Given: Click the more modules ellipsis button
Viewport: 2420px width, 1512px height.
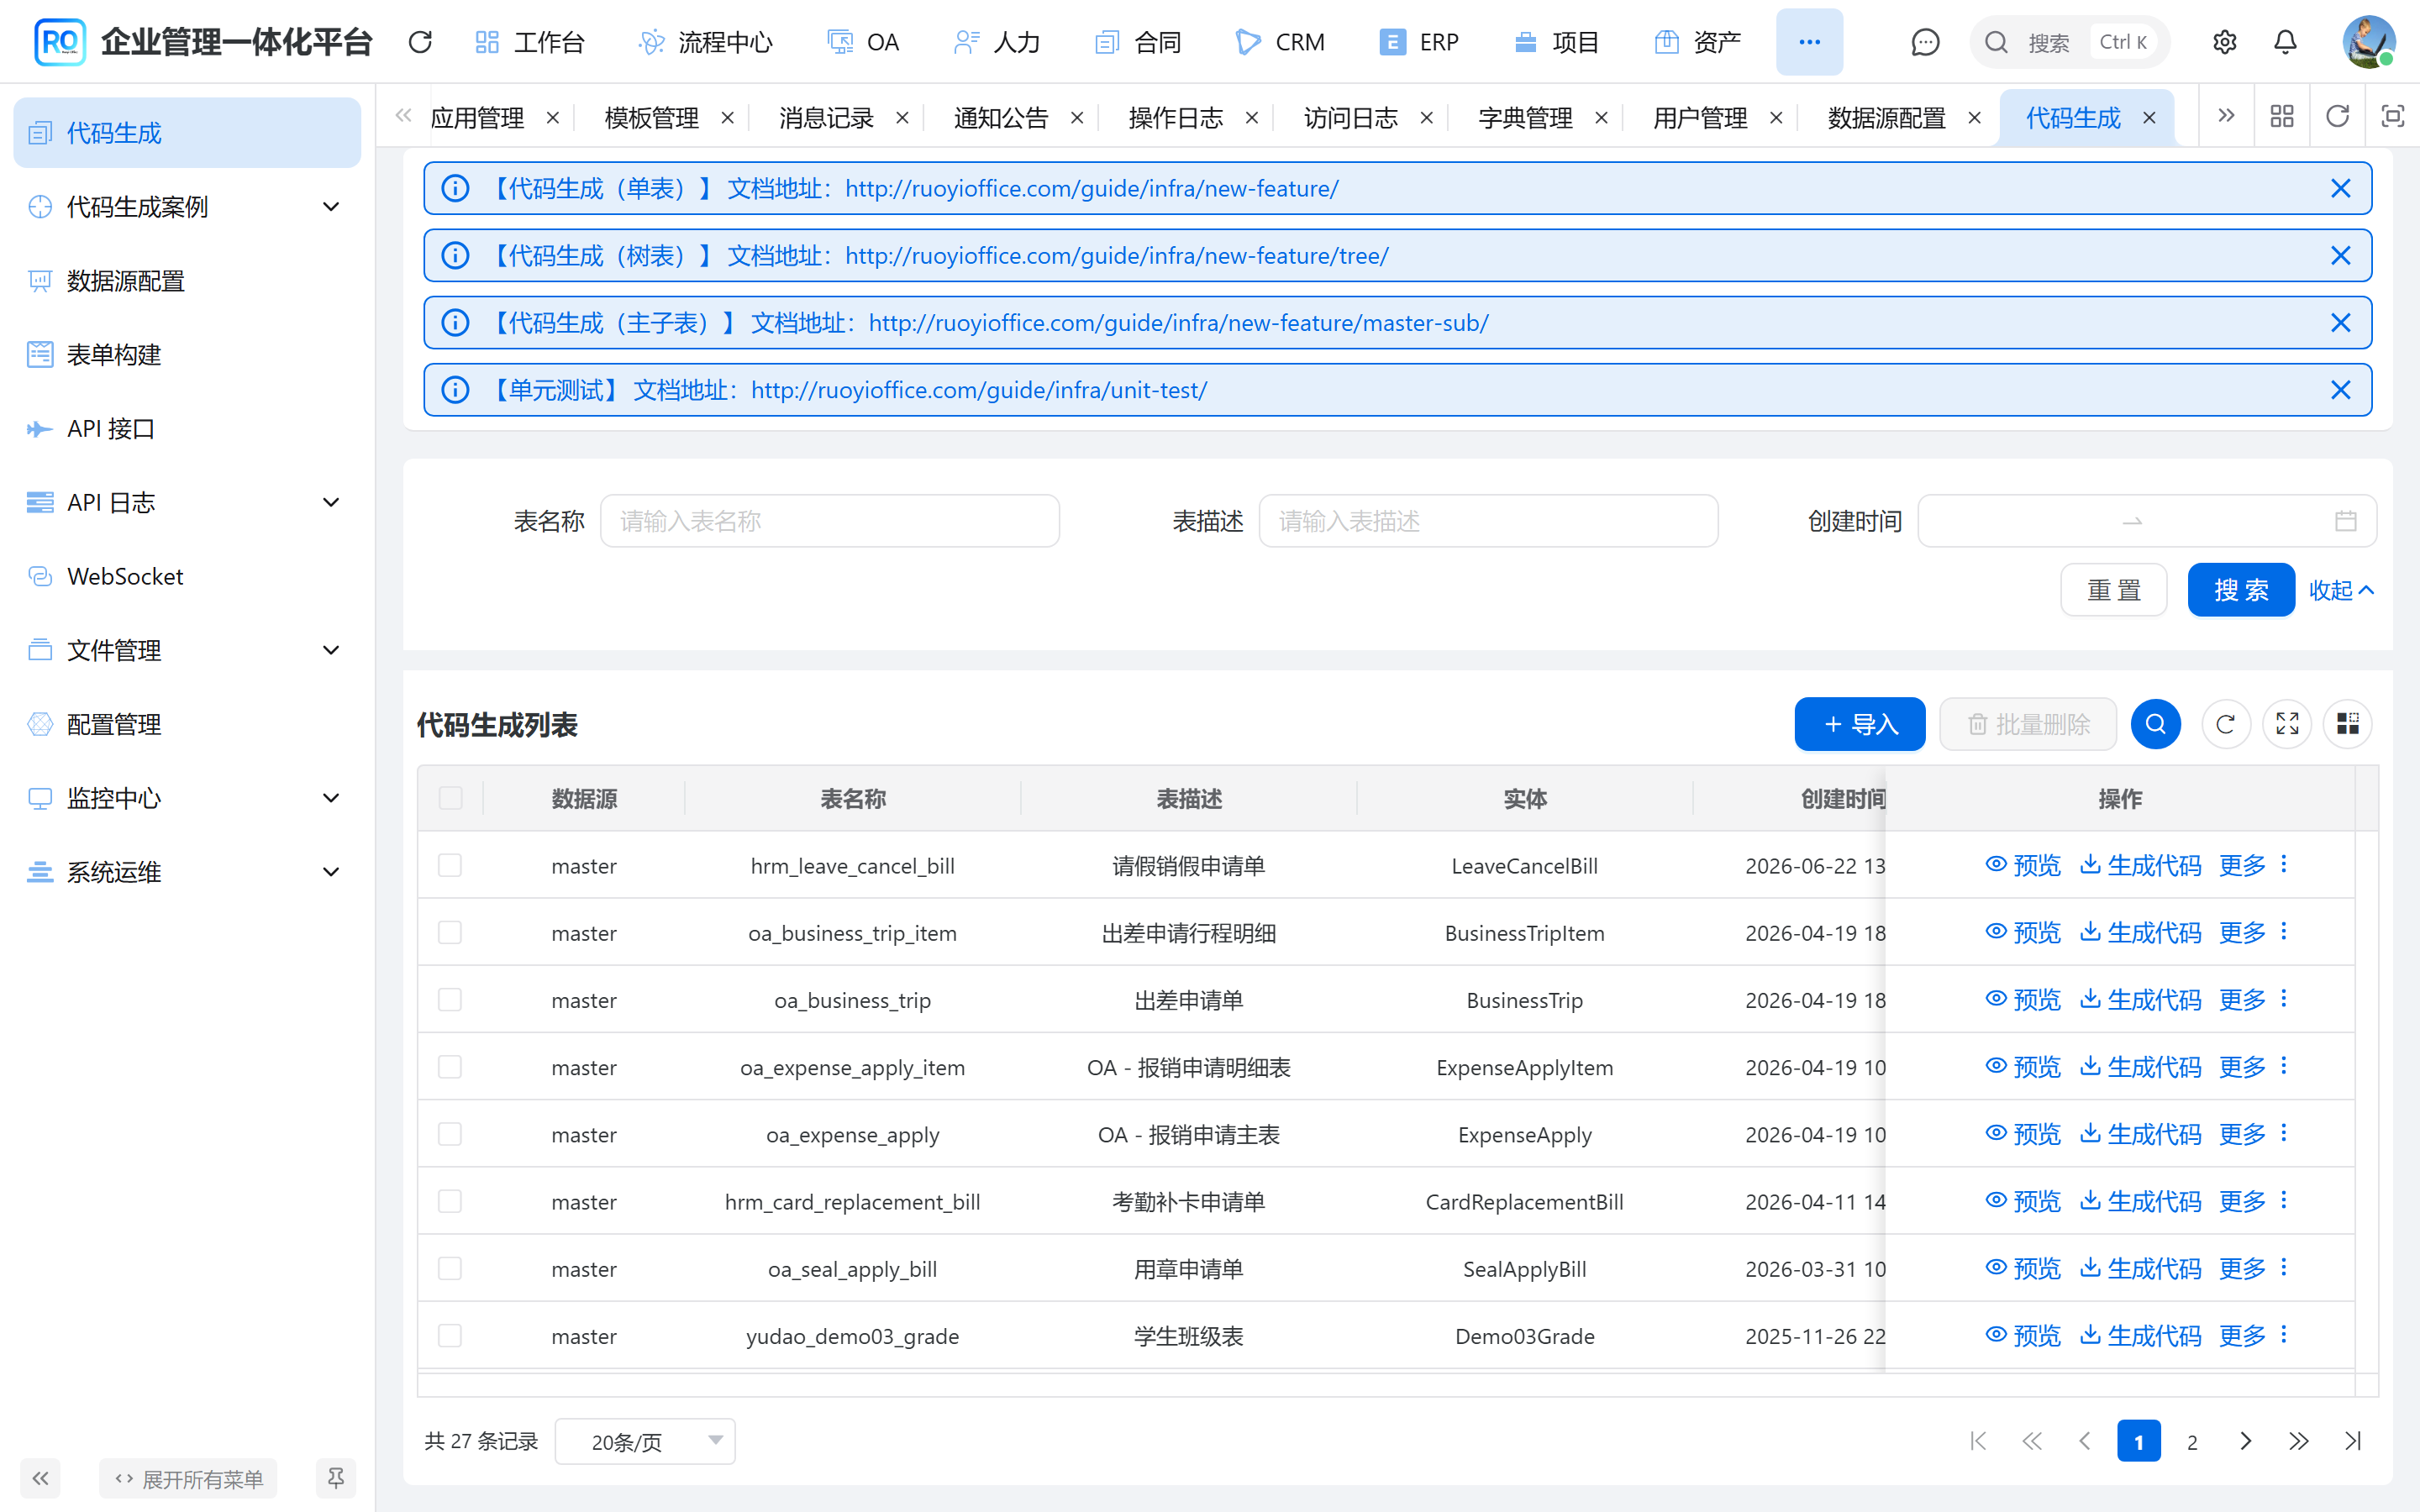Looking at the screenshot, I should tap(1809, 42).
